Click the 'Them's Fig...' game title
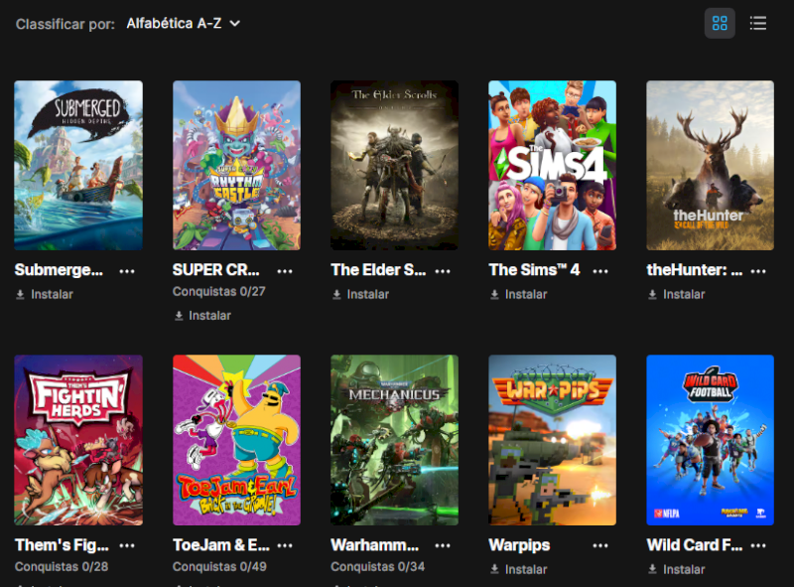The height and width of the screenshot is (587, 794). click(62, 545)
